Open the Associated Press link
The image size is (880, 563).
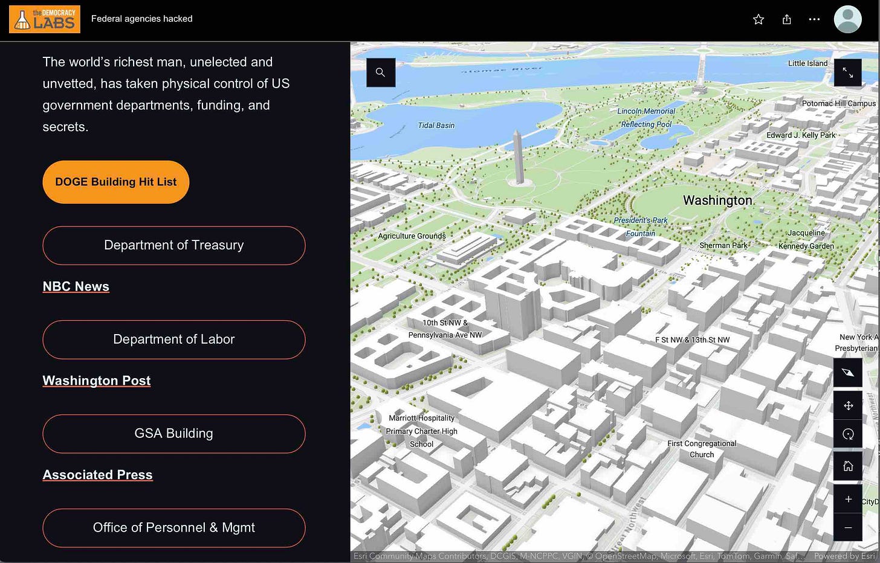98,475
